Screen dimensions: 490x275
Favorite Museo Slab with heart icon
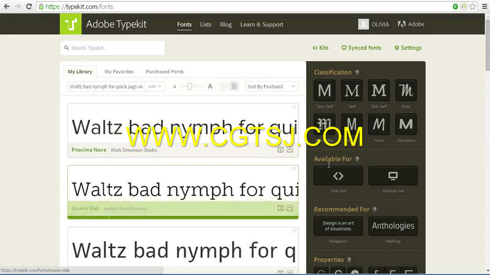pyautogui.click(x=294, y=169)
